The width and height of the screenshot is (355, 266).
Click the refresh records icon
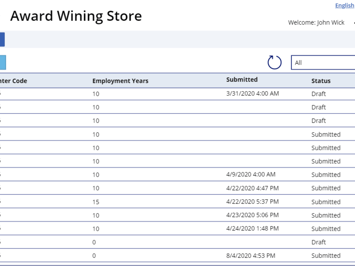[273, 62]
